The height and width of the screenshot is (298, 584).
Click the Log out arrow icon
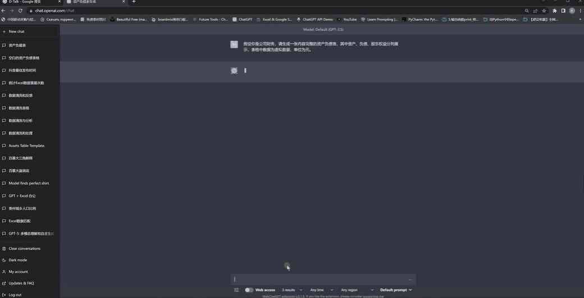[4, 295]
